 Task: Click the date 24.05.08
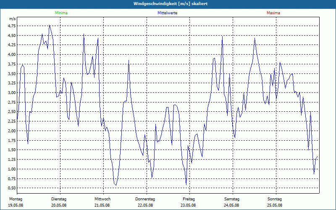tap(231, 205)
